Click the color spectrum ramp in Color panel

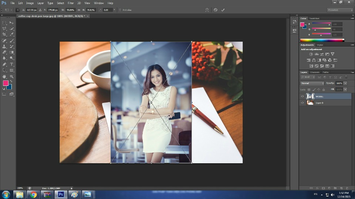click(x=322, y=41)
